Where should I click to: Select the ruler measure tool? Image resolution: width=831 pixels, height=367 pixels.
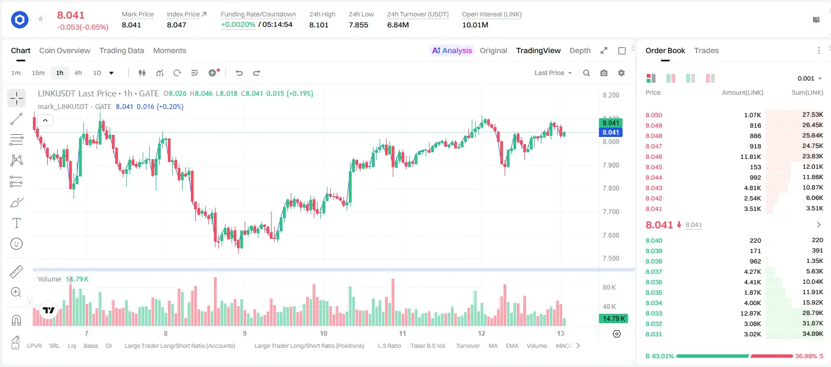pyautogui.click(x=16, y=272)
